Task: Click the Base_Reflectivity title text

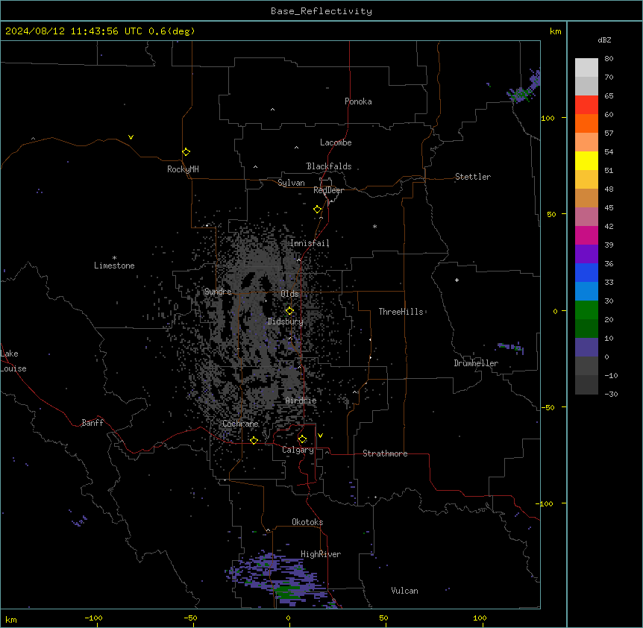Action: 321,11
